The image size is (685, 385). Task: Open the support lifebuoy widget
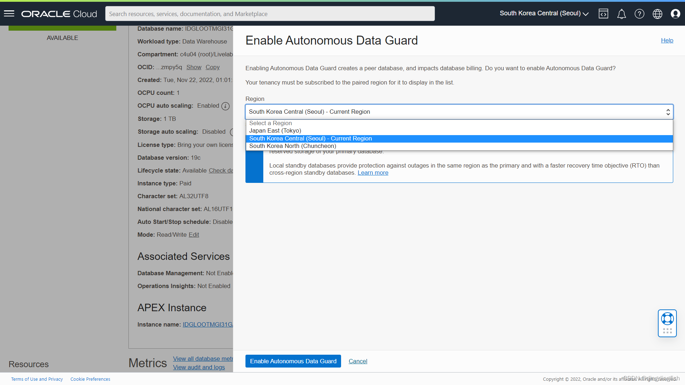[667, 319]
